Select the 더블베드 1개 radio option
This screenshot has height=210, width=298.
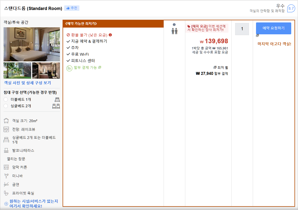click(6, 99)
